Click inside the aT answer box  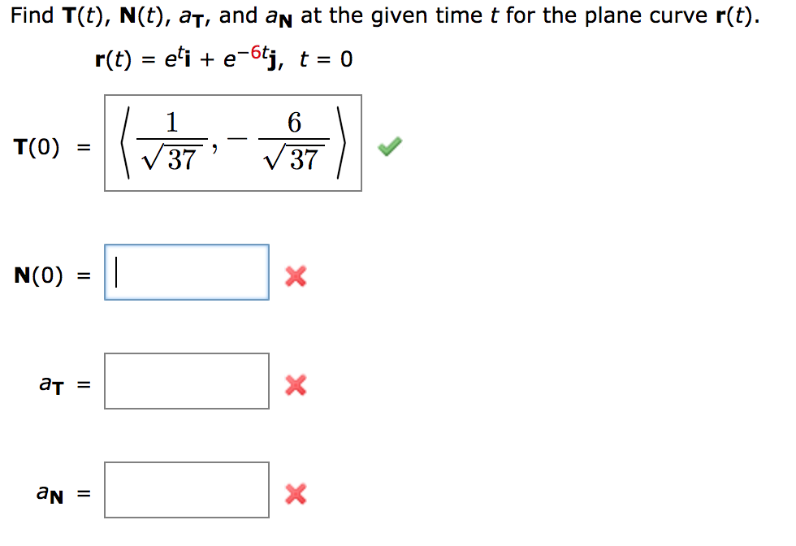point(186,380)
